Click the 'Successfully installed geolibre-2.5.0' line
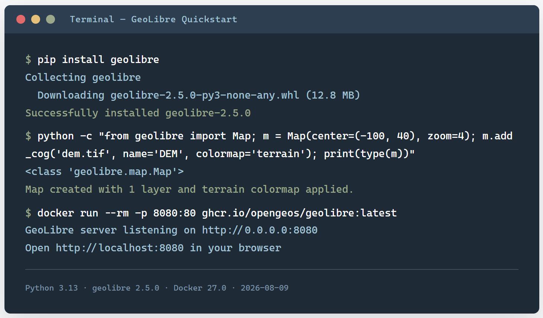 click(138, 113)
